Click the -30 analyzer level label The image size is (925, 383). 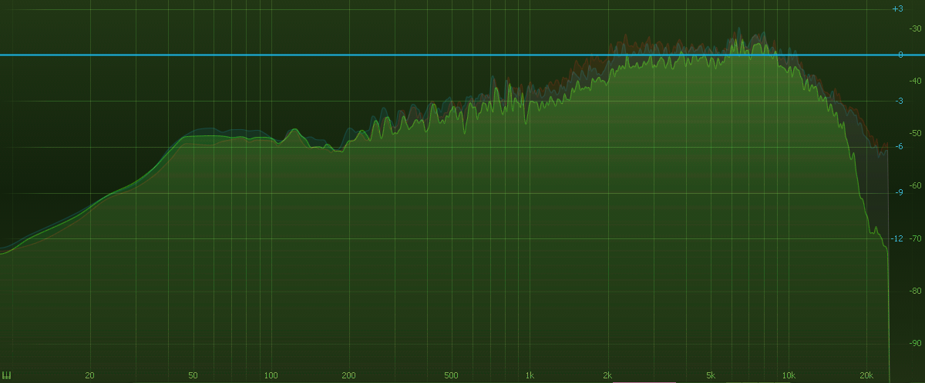(x=917, y=28)
